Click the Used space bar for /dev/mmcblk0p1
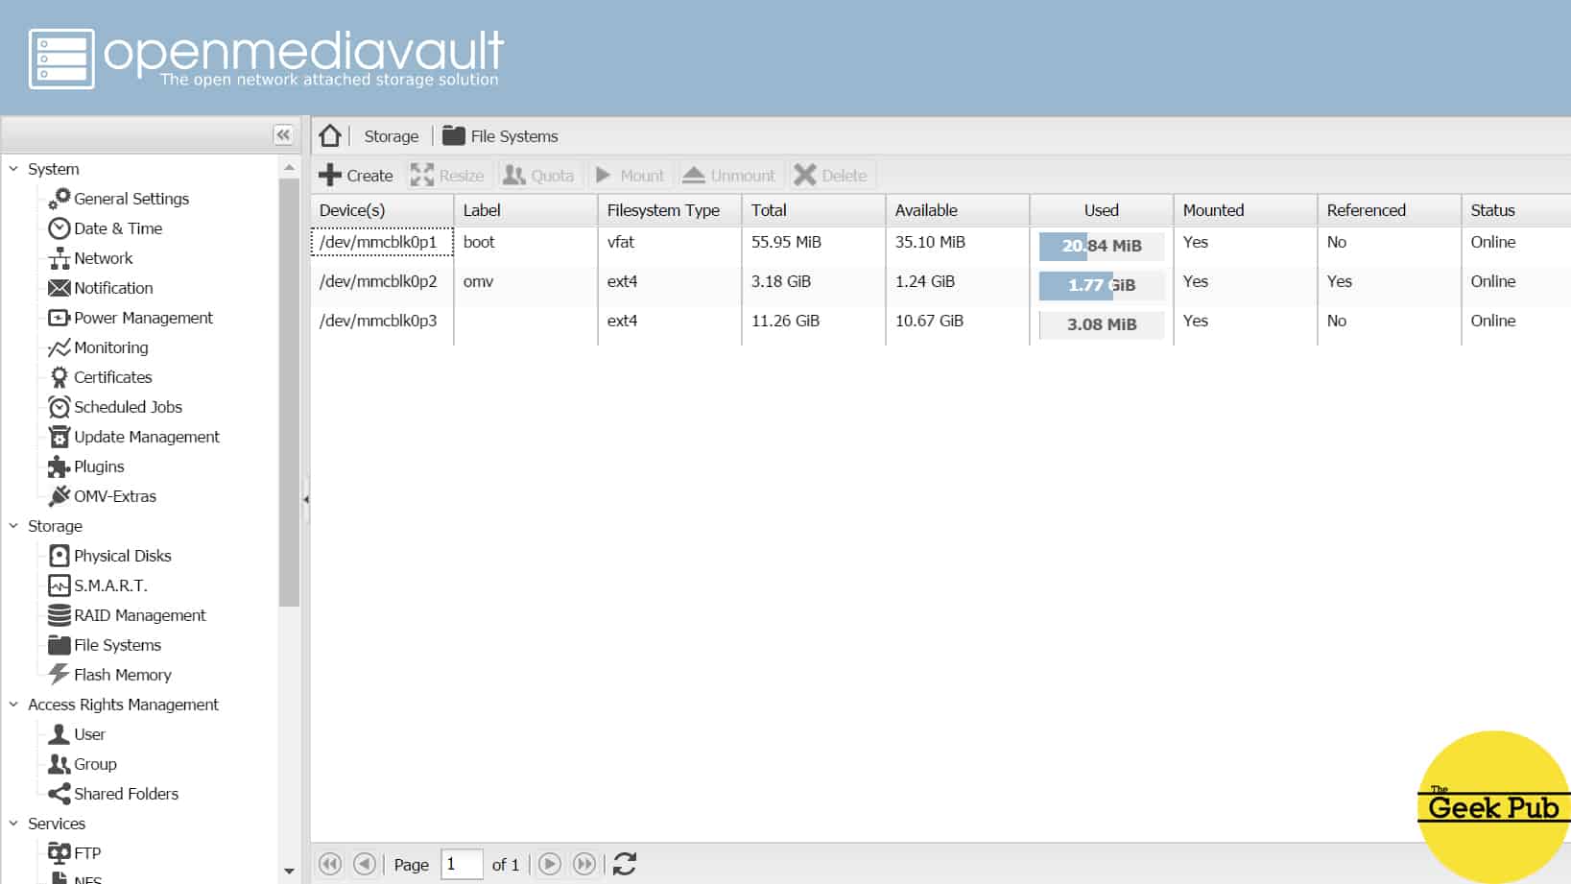The image size is (1571, 884). [1101, 245]
